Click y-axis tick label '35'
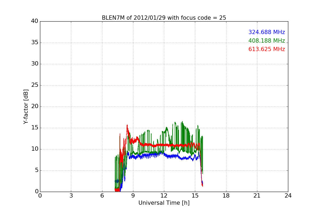 click(35, 43)
